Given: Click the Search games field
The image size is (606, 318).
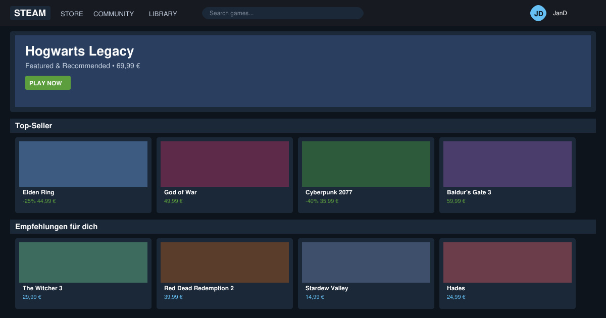Looking at the screenshot, I should pyautogui.click(x=283, y=13).
